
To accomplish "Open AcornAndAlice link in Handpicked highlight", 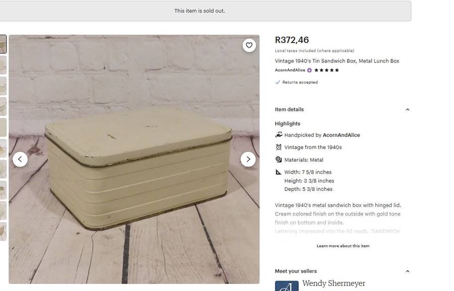I will point(341,135).
